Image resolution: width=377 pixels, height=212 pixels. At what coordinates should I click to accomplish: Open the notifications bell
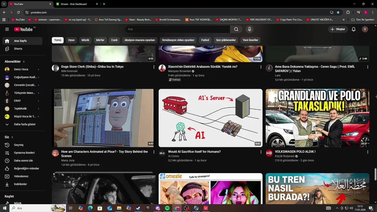(x=354, y=29)
